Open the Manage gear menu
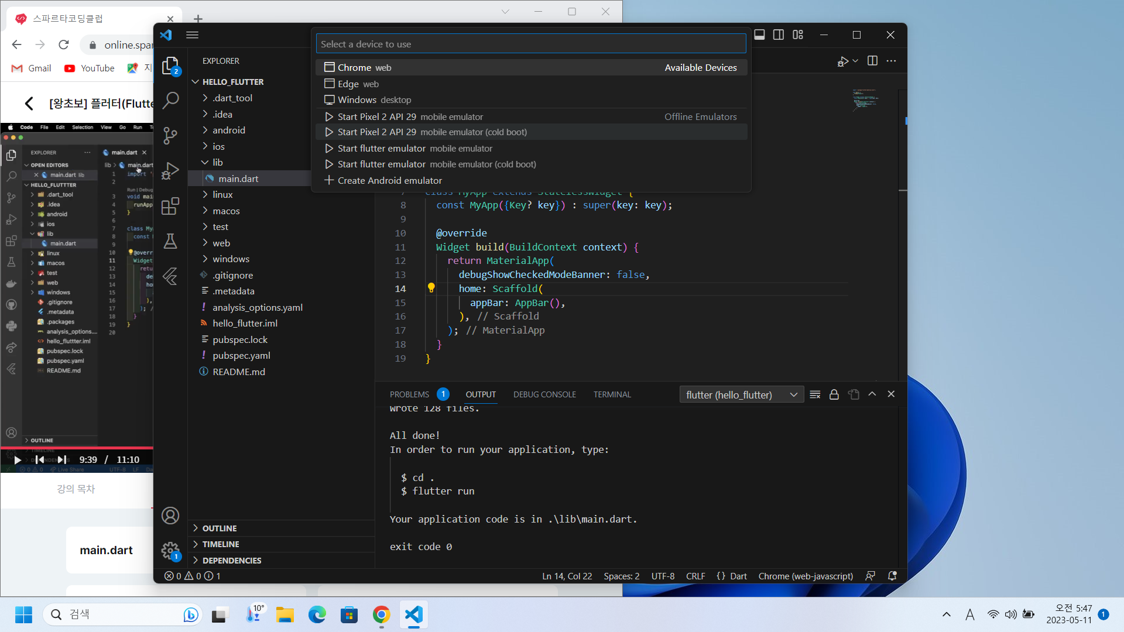 pos(170,551)
